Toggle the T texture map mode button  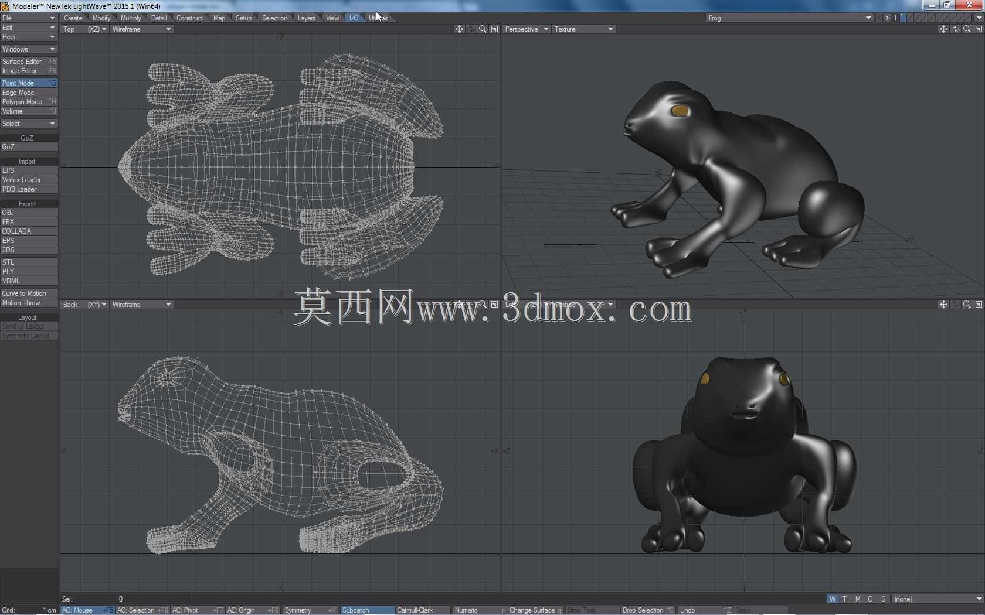pyautogui.click(x=845, y=599)
